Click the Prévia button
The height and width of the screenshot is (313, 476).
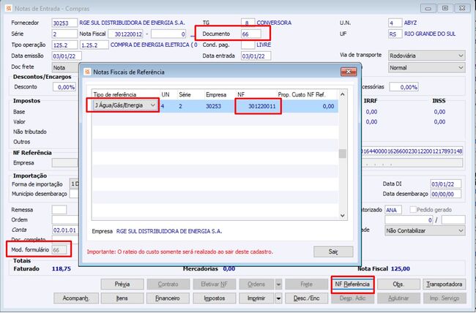coord(122,284)
